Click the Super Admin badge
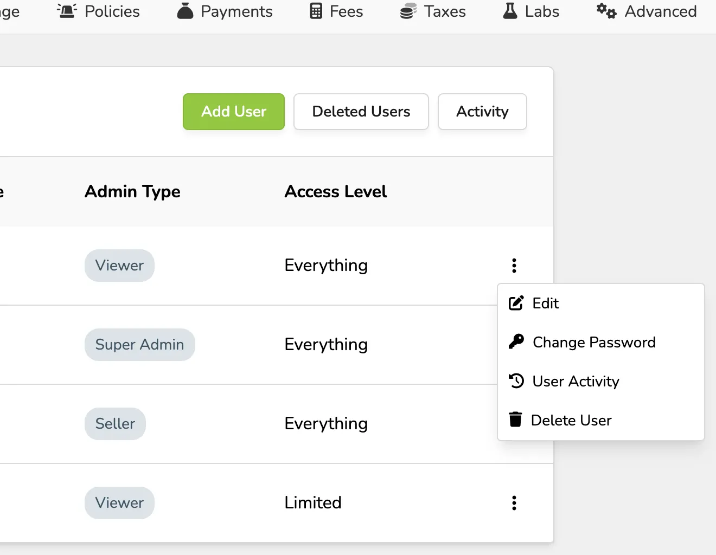 [140, 345]
